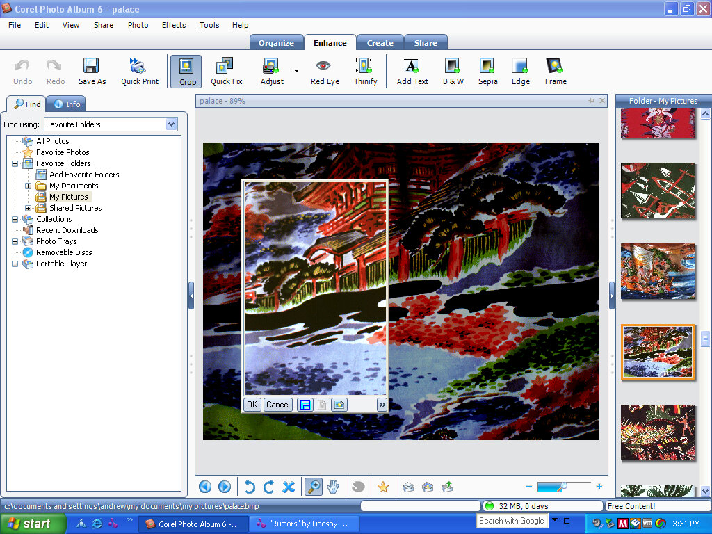This screenshot has height=534, width=712.
Task: Switch to the Organize tab
Action: [276, 43]
